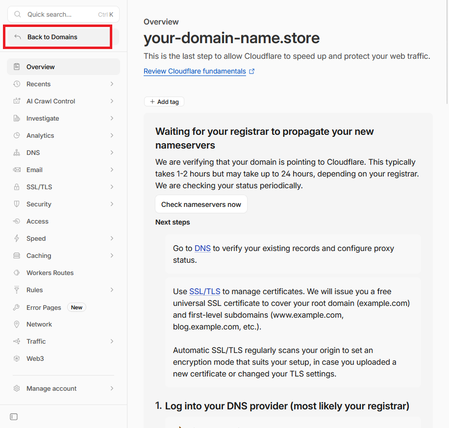Viewport: 449px width, 428px height.
Task: Open the Network section
Action: click(63, 324)
